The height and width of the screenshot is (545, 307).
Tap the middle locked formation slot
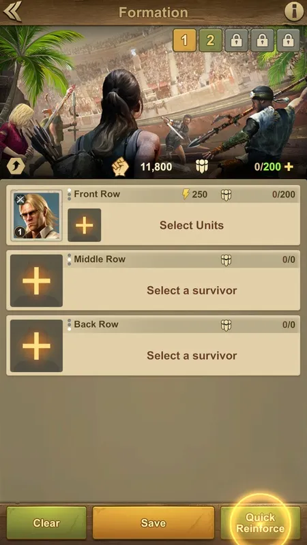pyautogui.click(x=262, y=40)
